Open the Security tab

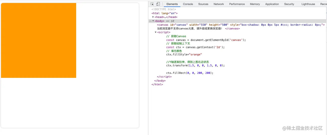[289, 4]
